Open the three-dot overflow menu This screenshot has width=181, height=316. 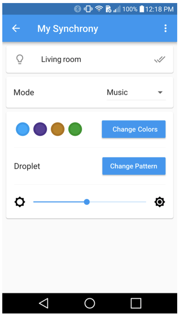tap(165, 28)
